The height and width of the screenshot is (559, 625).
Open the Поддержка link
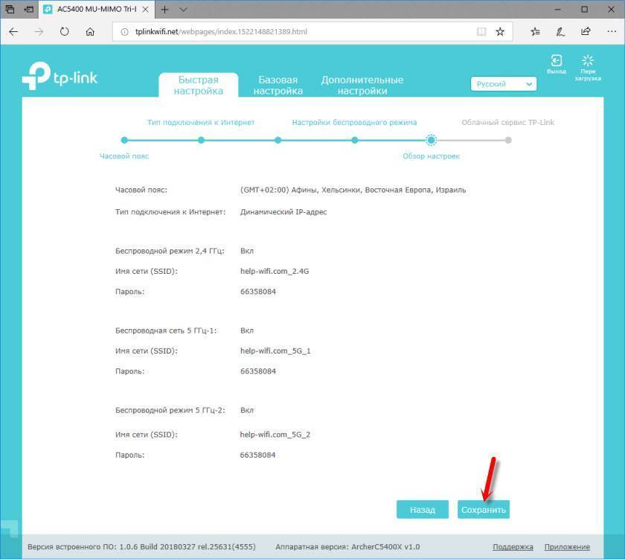click(513, 547)
